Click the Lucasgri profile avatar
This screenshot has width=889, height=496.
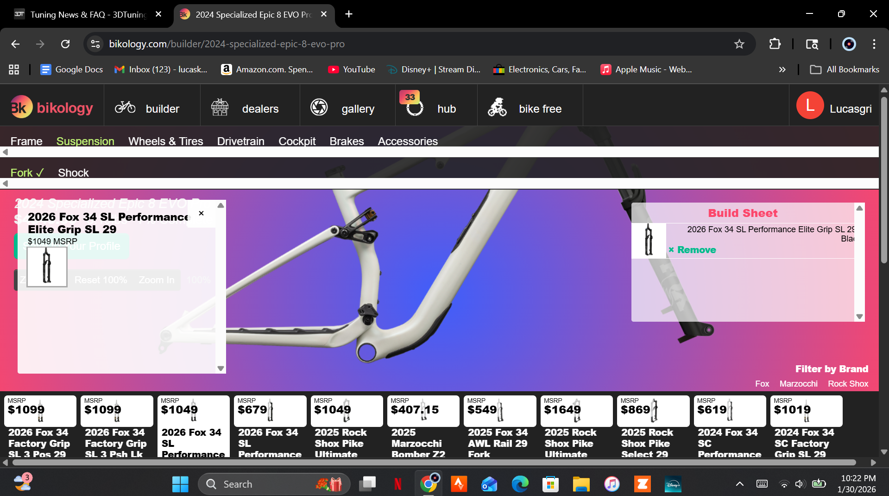[x=810, y=106]
